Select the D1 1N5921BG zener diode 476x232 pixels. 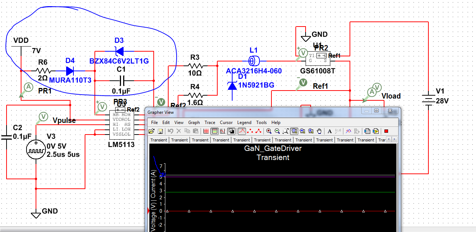(232, 85)
